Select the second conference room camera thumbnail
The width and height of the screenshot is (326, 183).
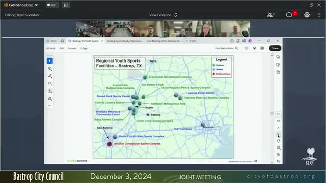[120, 28]
